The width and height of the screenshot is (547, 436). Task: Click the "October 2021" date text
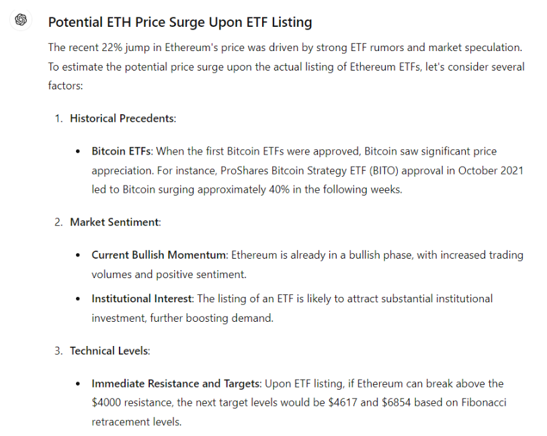pyautogui.click(x=491, y=171)
